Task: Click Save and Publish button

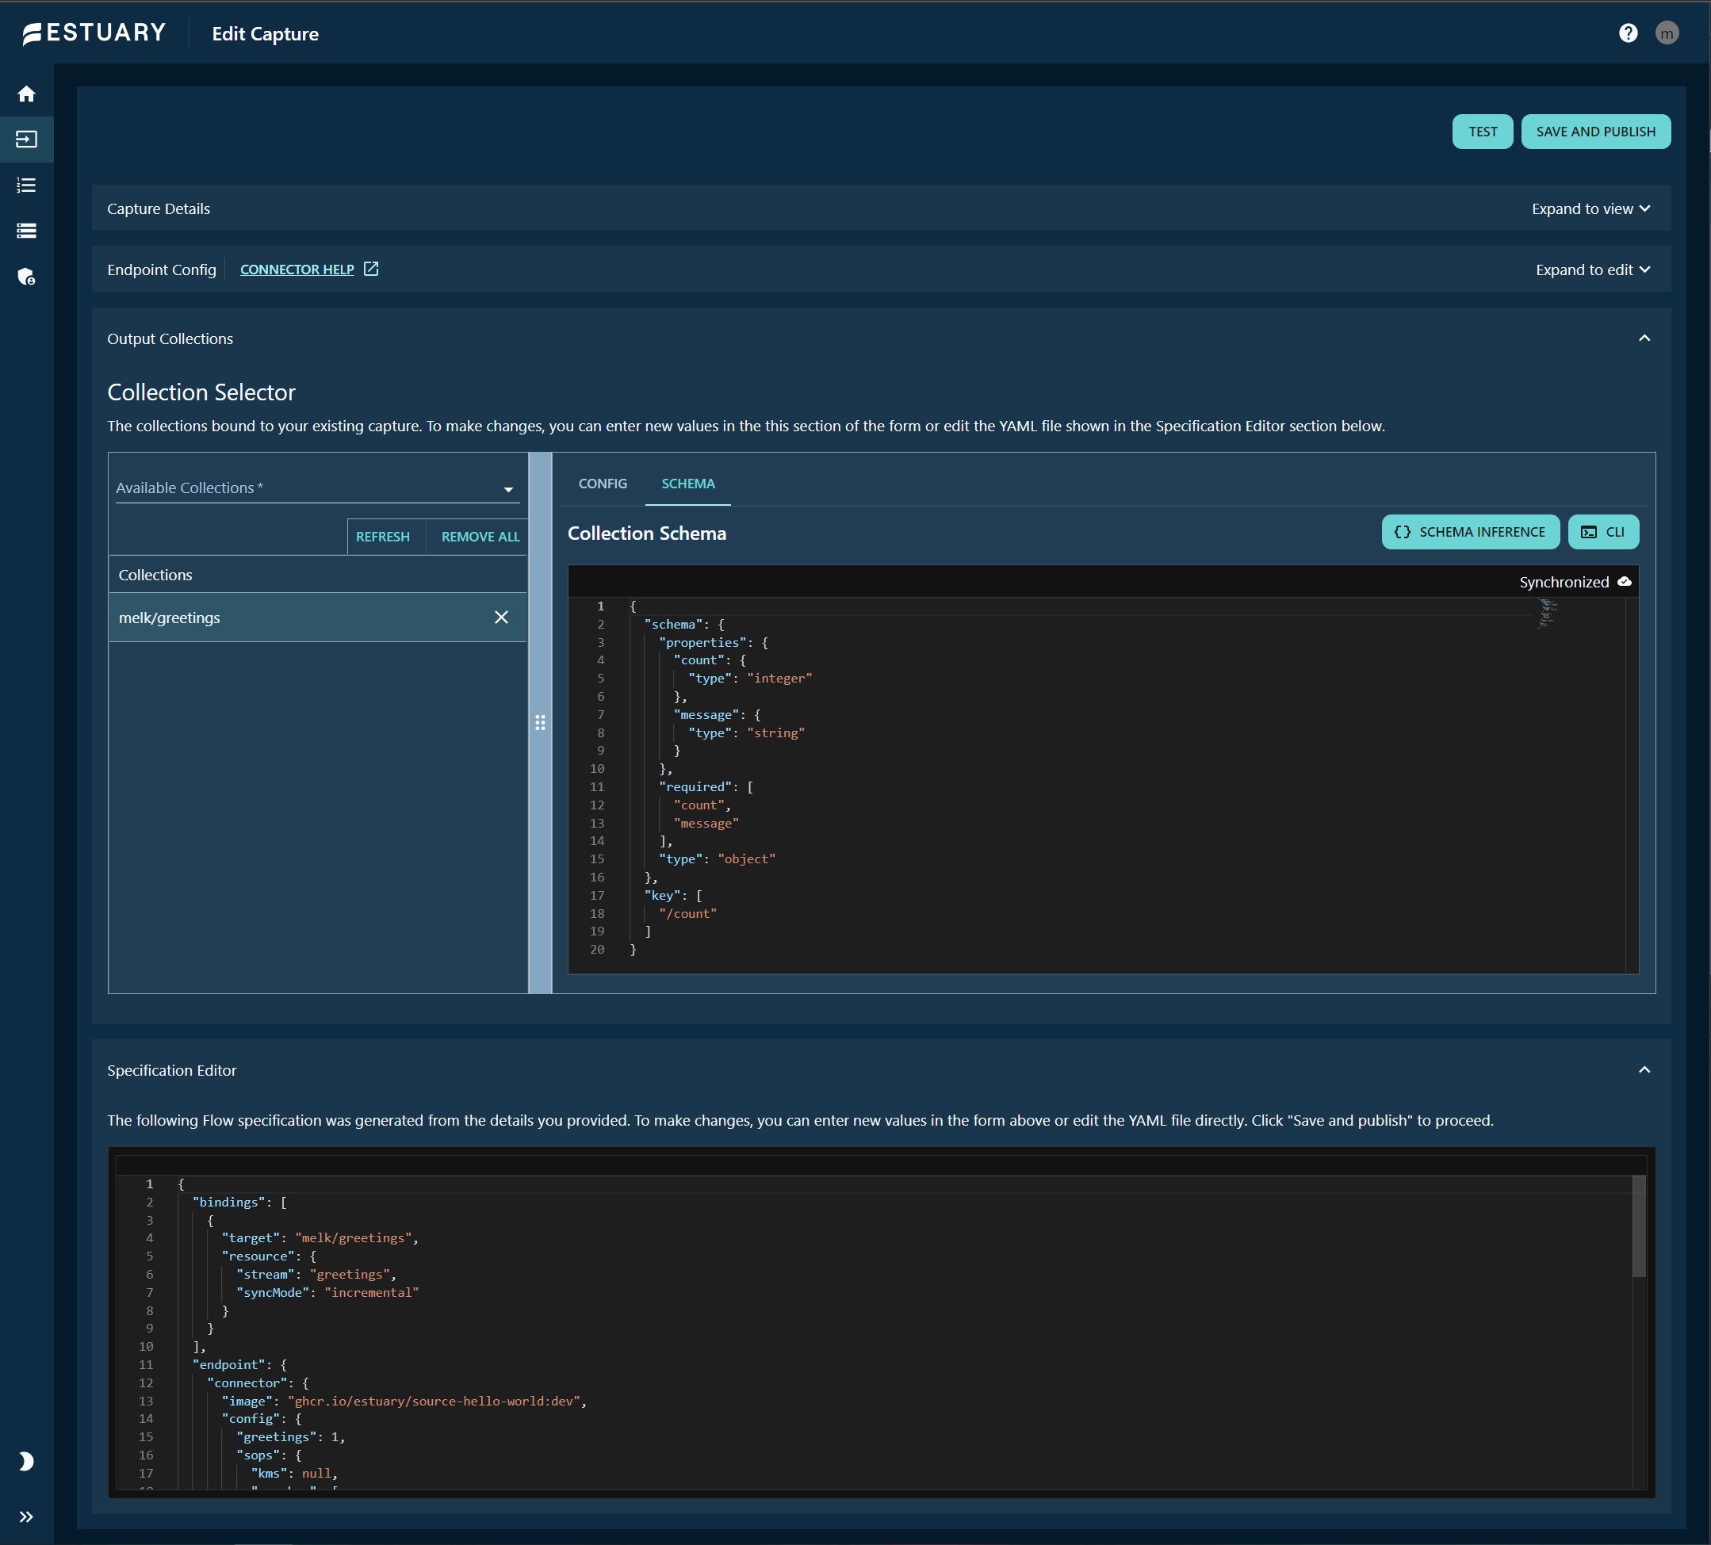Action: tap(1594, 132)
